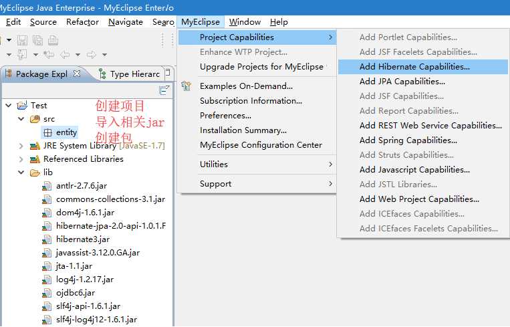Screen dimensions: 510x327
Task: Expand the JRE System Library node
Action: coord(21,146)
